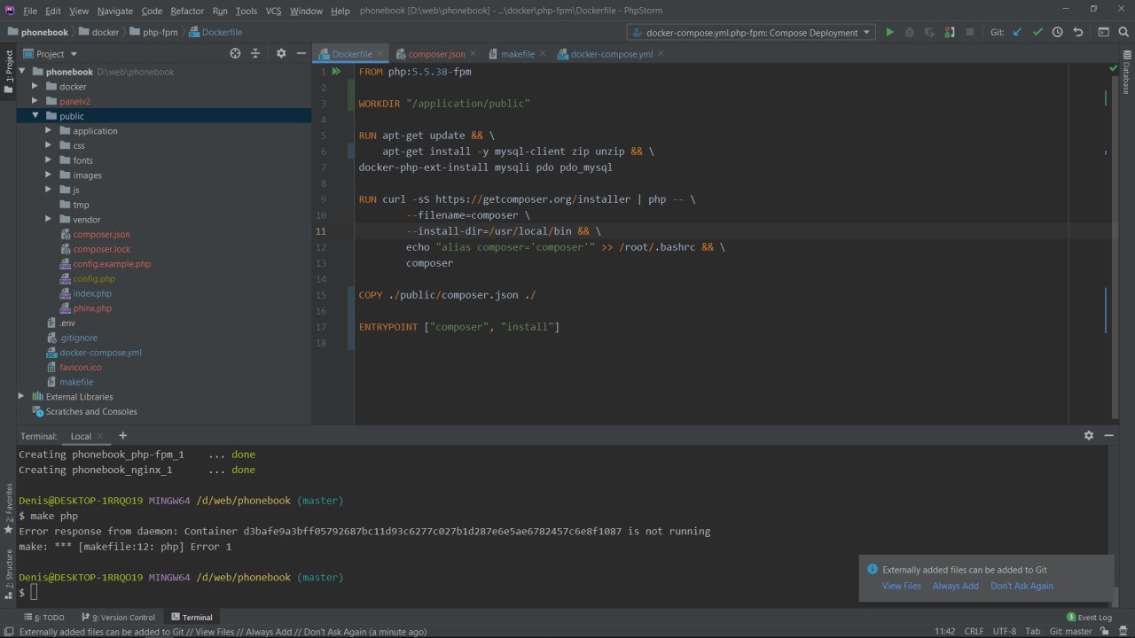The height and width of the screenshot is (638, 1135).
Task: Select .gitignore file in tree
Action: pos(78,338)
